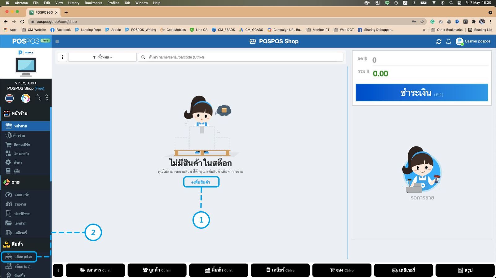496x278 pixels.
Task: Open the notifications bell
Action: pyautogui.click(x=448, y=41)
